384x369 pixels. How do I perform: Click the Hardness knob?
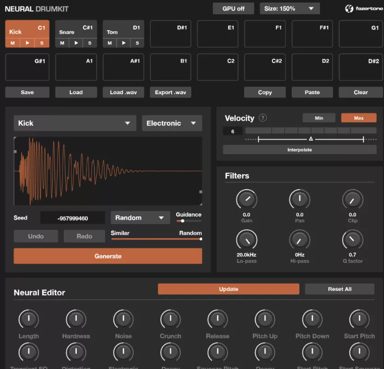point(76,319)
